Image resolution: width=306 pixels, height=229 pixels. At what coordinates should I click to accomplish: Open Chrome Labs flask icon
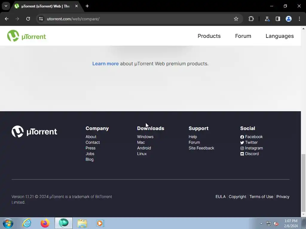point(267,19)
